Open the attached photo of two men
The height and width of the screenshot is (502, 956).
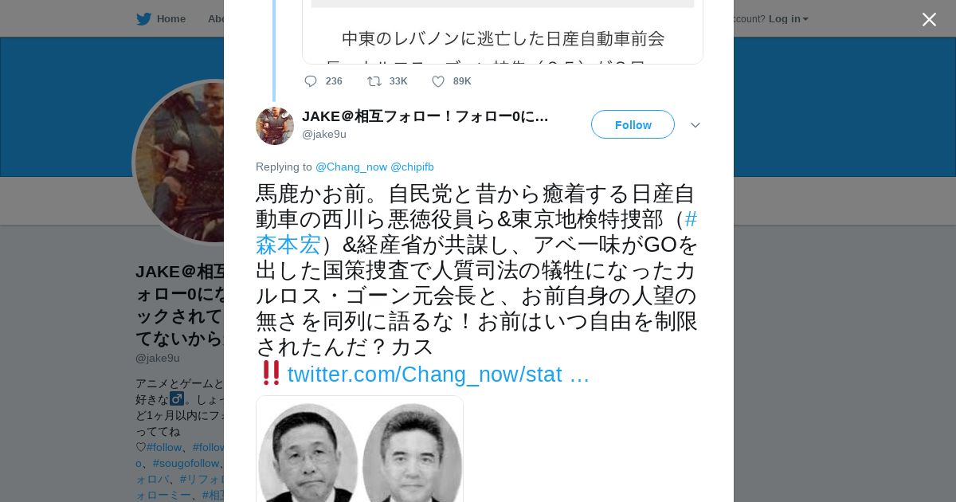[x=359, y=449]
